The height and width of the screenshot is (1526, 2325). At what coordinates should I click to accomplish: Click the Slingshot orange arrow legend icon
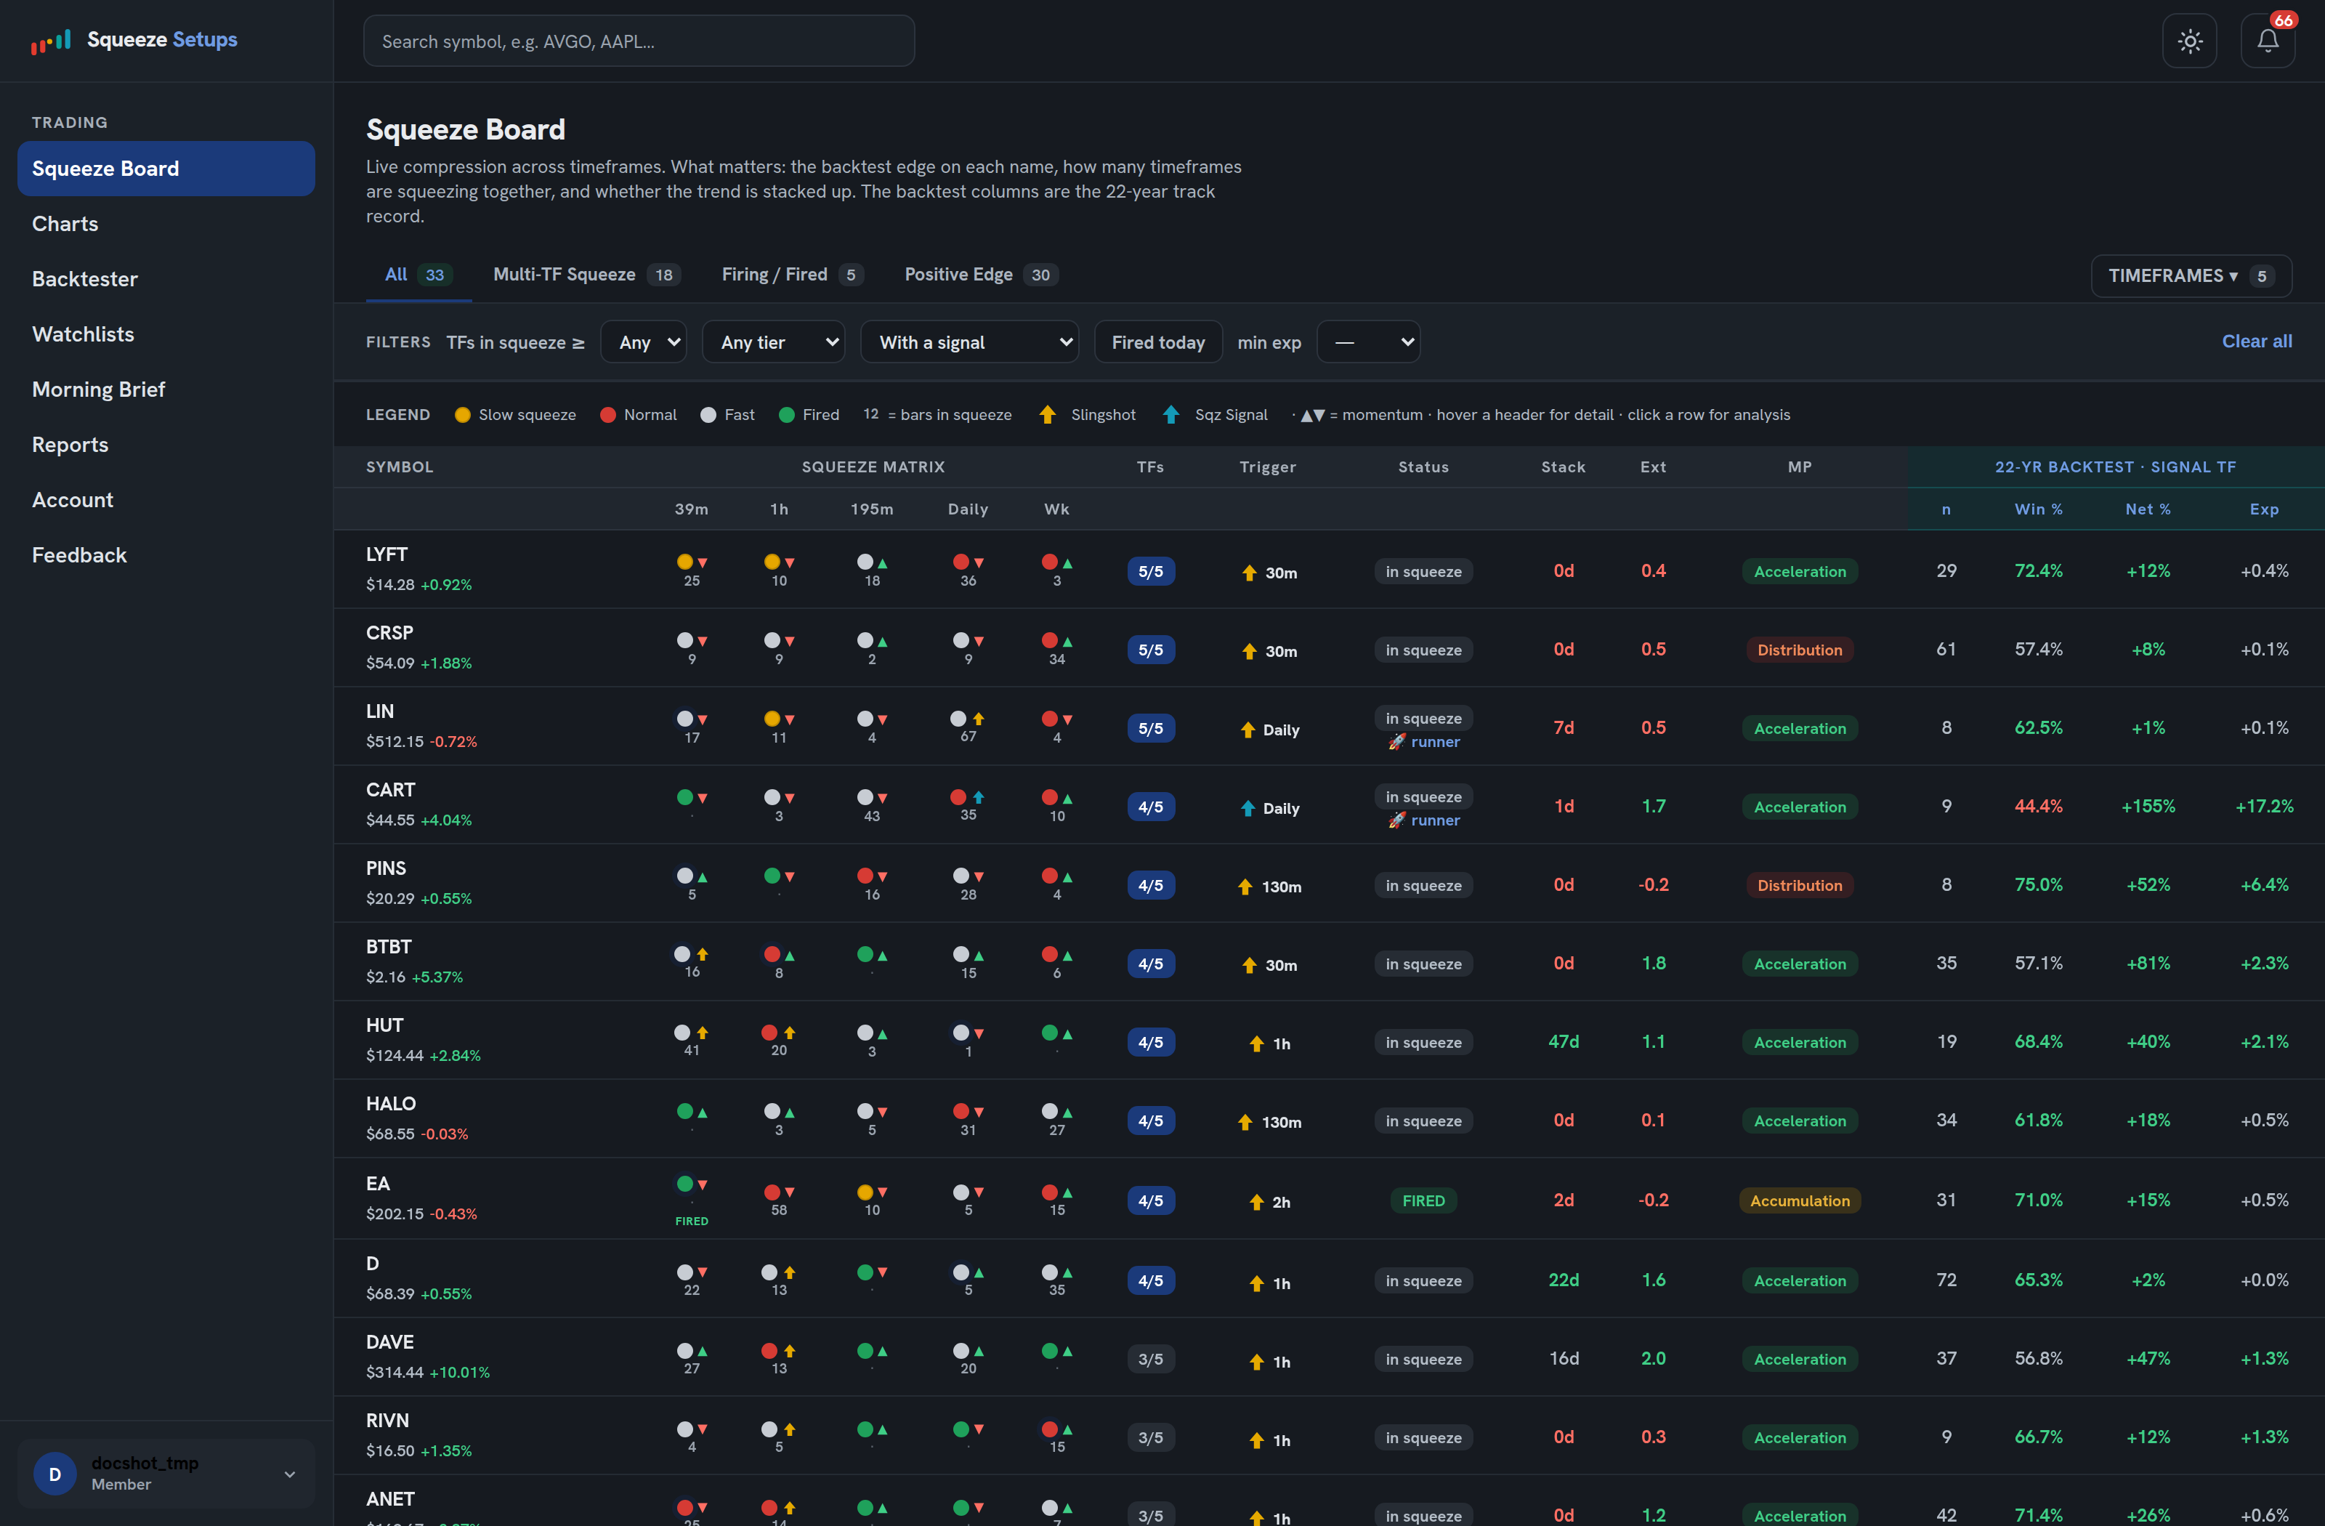pyautogui.click(x=1047, y=415)
